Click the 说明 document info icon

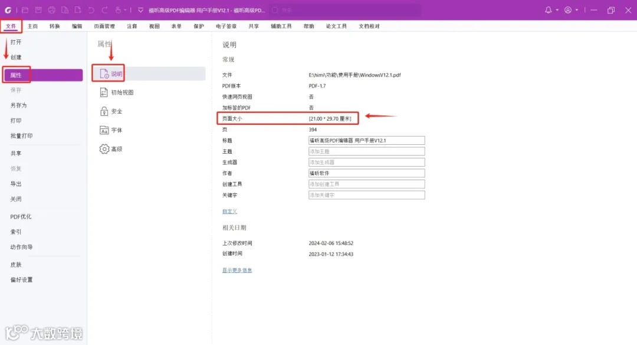(x=104, y=74)
